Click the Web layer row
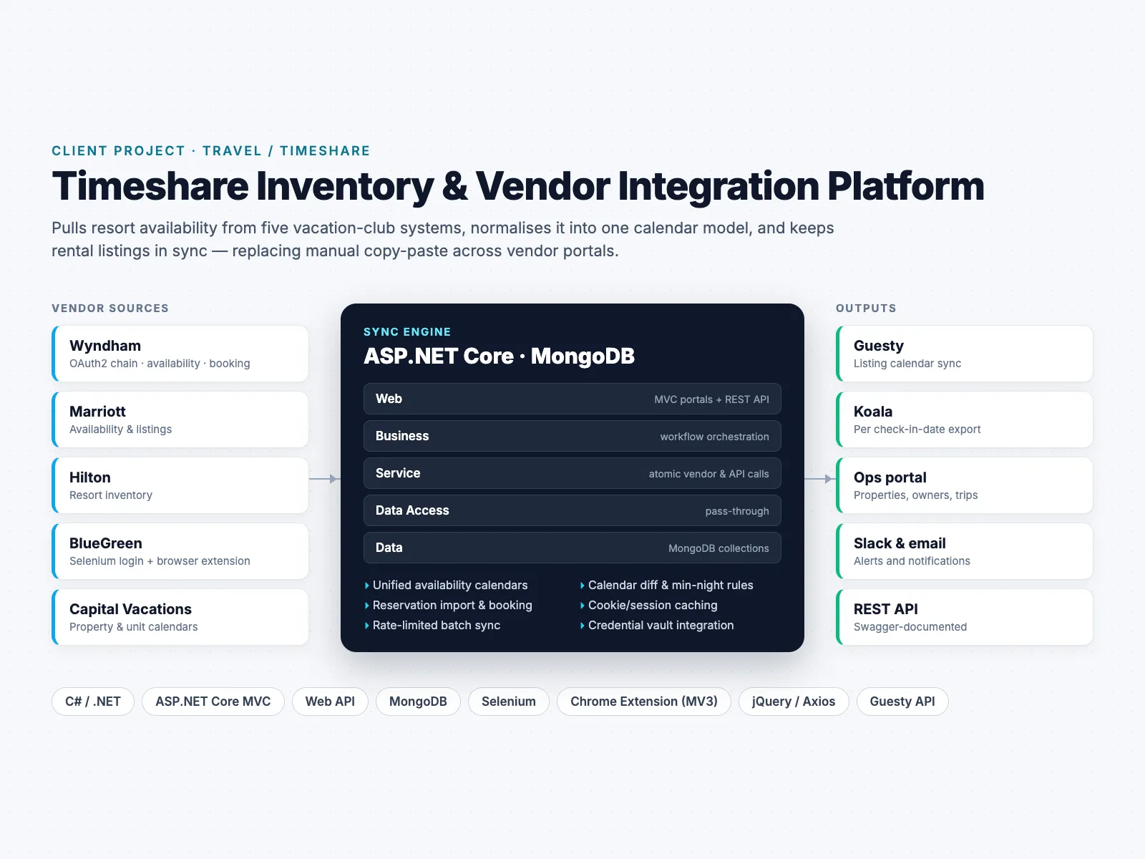1145x859 pixels. click(x=572, y=399)
